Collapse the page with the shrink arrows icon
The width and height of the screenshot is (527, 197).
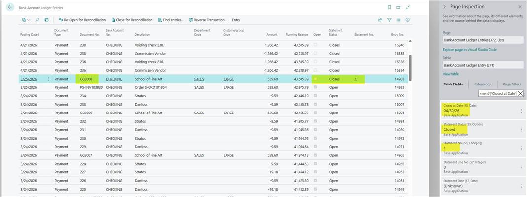coord(408,7)
